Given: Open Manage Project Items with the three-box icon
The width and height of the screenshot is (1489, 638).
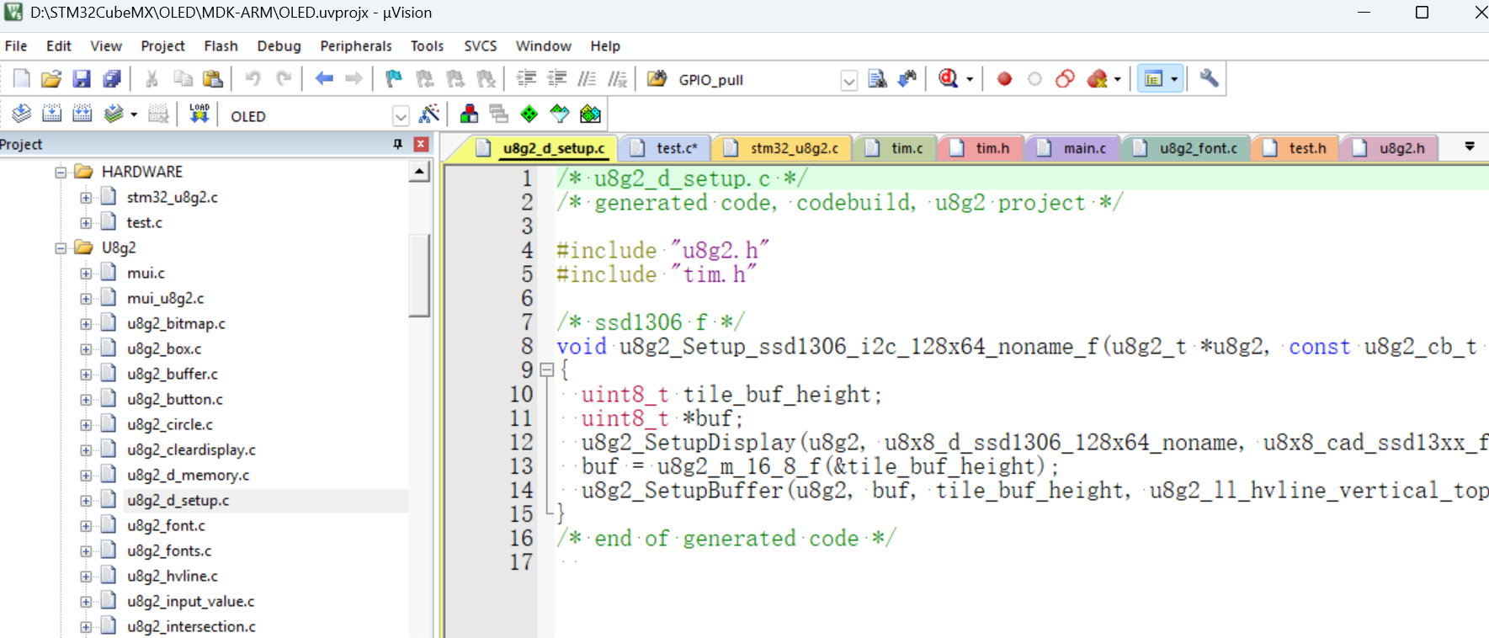Looking at the screenshot, I should (470, 114).
